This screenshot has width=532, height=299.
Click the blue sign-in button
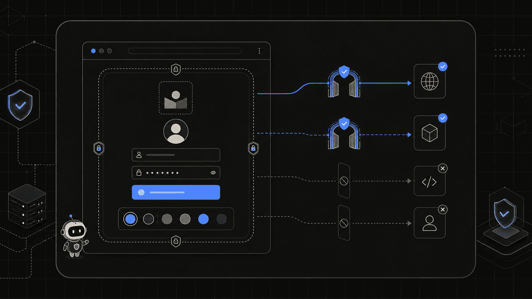[176, 192]
